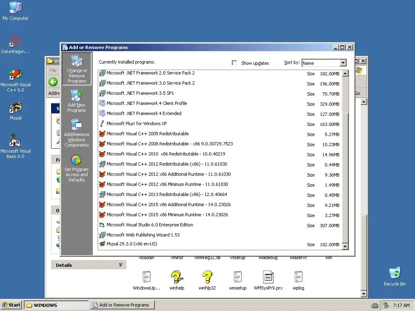Select winhelp file in WINDOWS folder
415x311 pixels.
click(177, 280)
